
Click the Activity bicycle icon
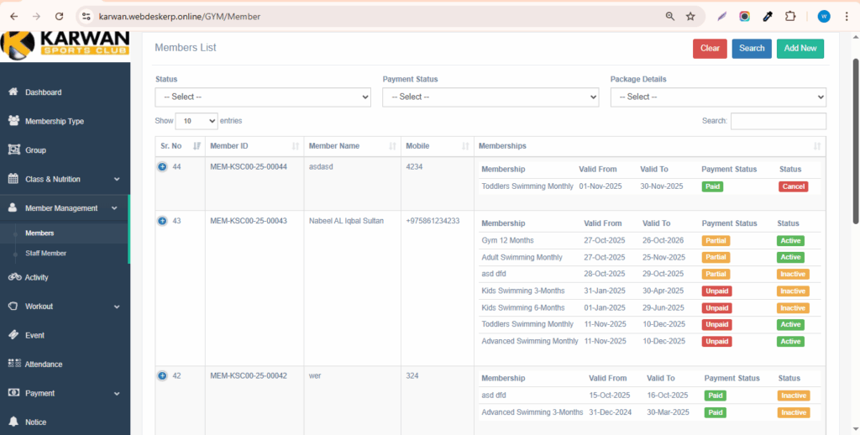coord(15,277)
